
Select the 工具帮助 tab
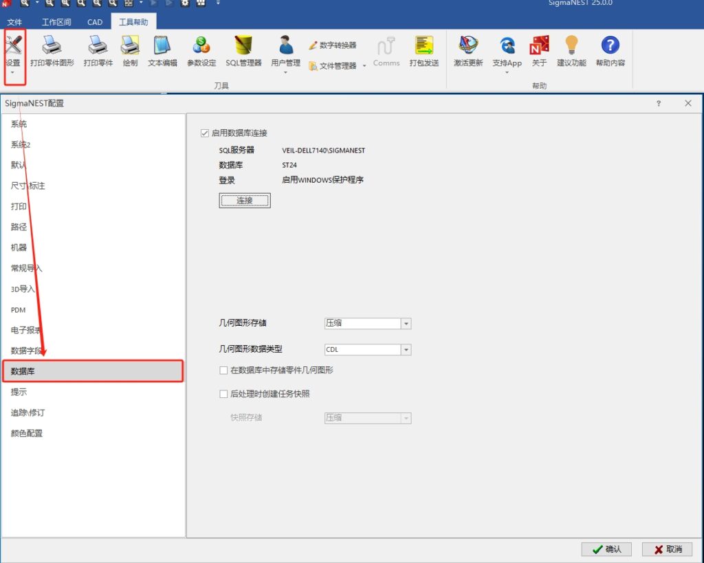133,22
